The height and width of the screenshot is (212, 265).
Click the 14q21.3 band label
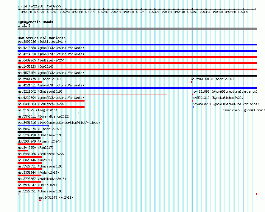click(x=24, y=26)
